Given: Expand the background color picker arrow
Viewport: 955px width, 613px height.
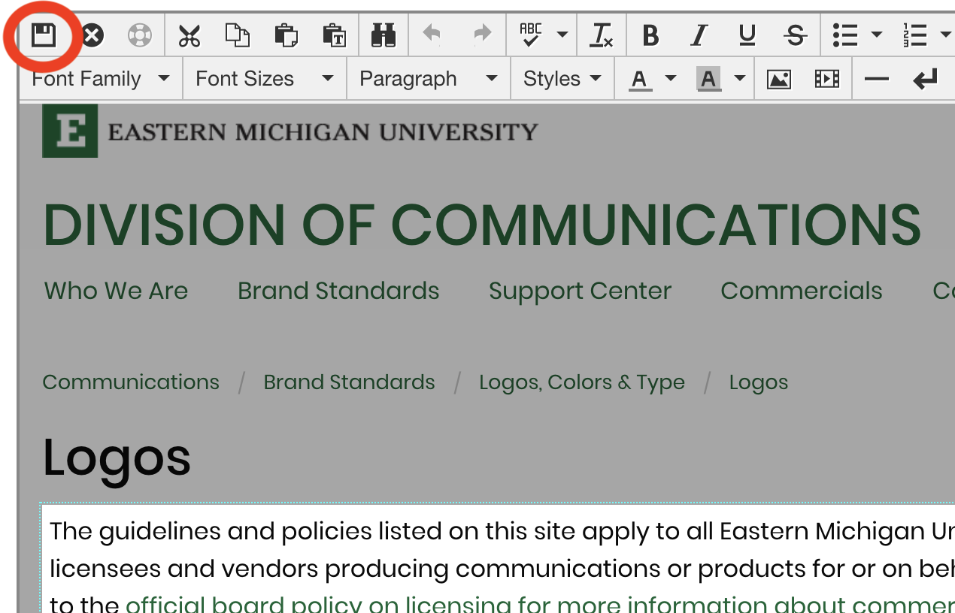Looking at the screenshot, I should (x=740, y=79).
